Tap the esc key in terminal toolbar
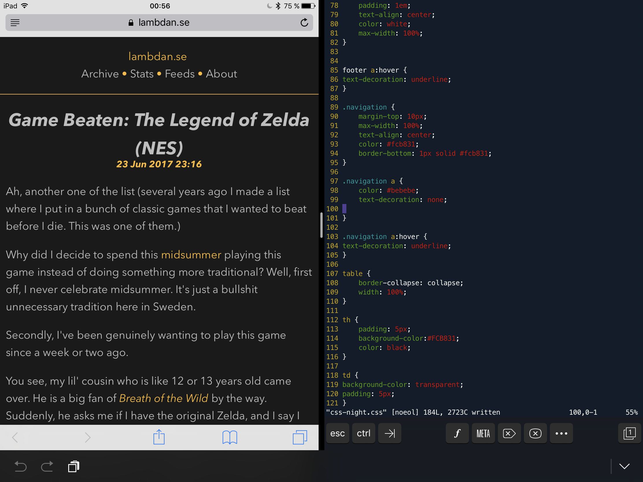The width and height of the screenshot is (643, 482). pyautogui.click(x=337, y=433)
